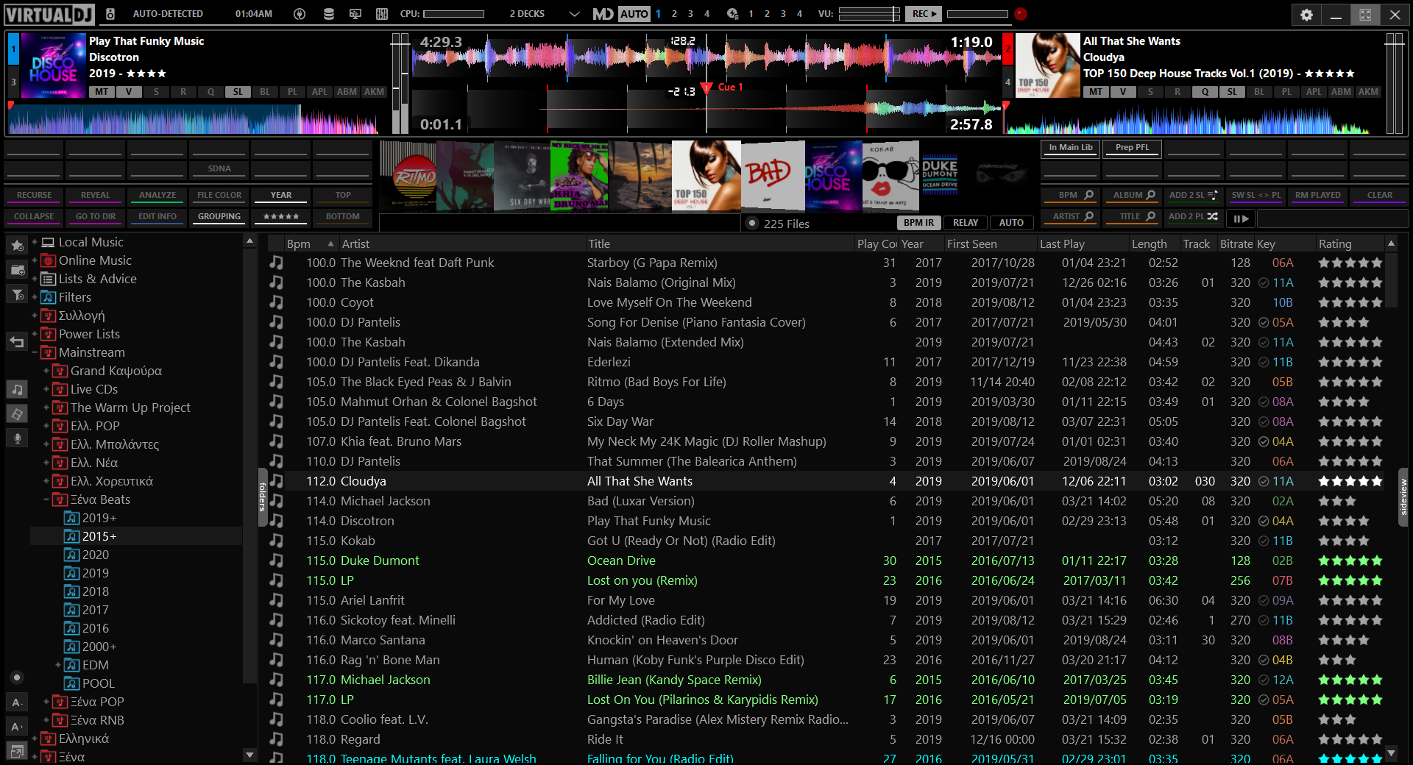Click the mixer faders icon beside CPU meter

(382, 13)
